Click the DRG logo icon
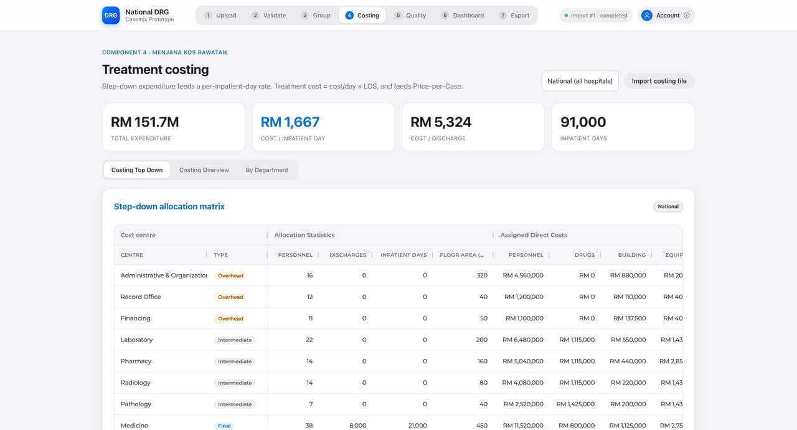Viewport: 797px width, 430px height. point(111,16)
